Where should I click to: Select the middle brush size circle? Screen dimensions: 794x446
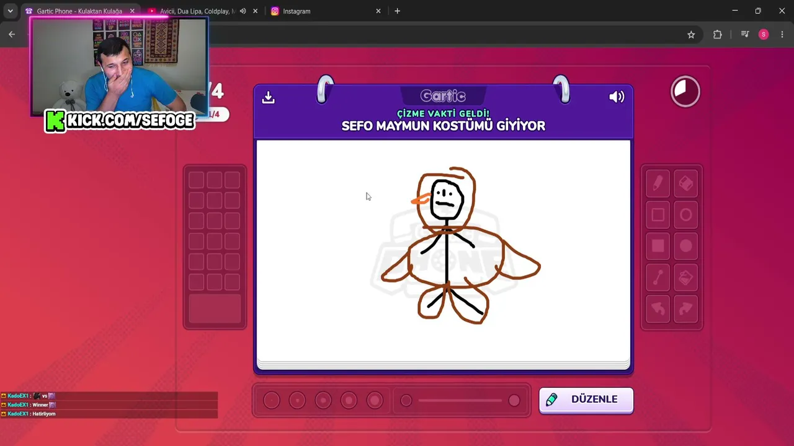[323, 401]
